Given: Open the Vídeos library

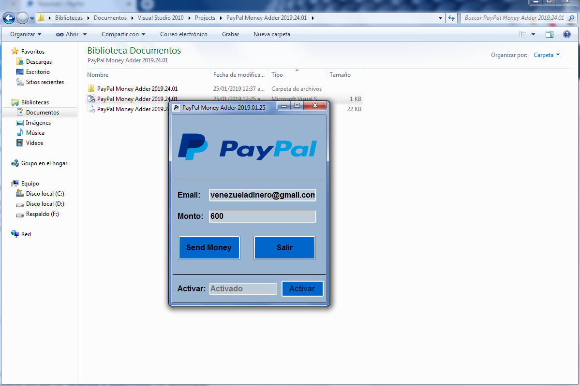Looking at the screenshot, I should 34,143.
